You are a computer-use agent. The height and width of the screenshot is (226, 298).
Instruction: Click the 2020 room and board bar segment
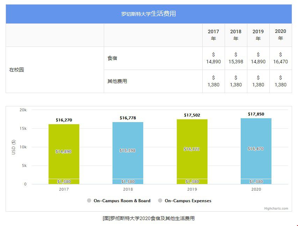click(256, 148)
